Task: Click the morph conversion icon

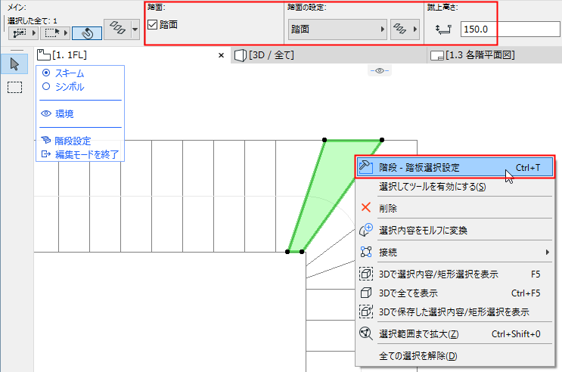Action: [366, 230]
